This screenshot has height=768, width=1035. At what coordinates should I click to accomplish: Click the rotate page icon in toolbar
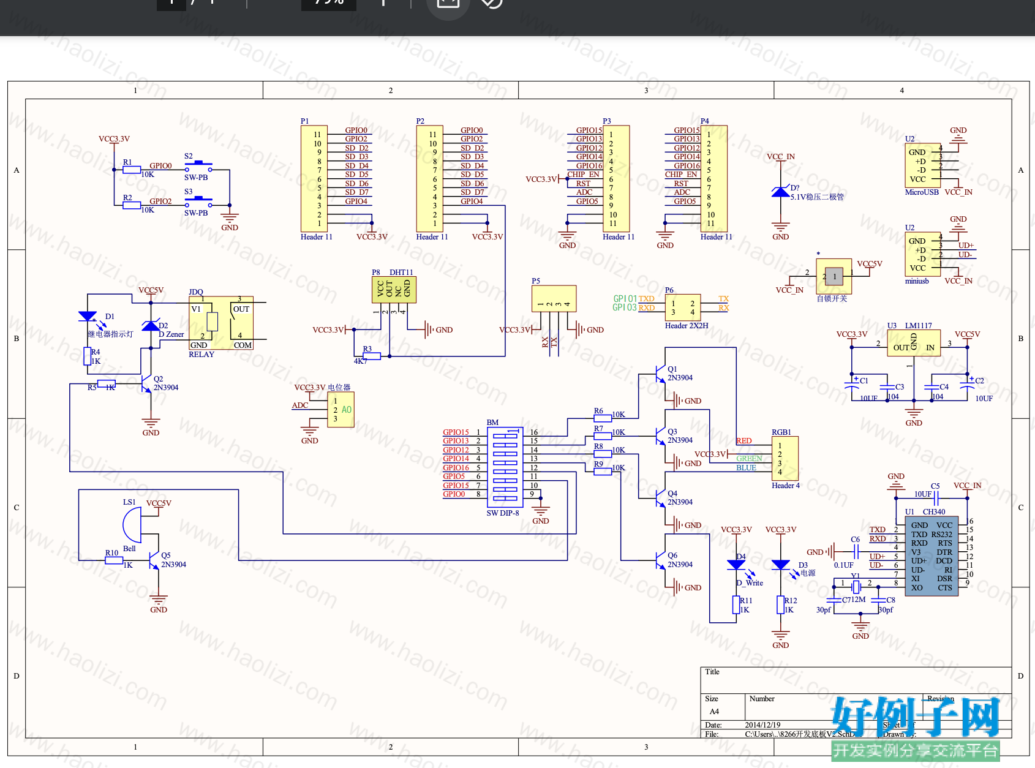coord(491,2)
